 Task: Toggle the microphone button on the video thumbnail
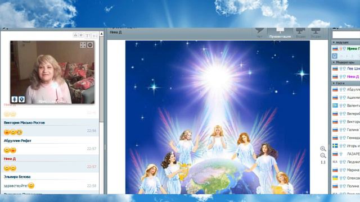pyautogui.click(x=15, y=99)
